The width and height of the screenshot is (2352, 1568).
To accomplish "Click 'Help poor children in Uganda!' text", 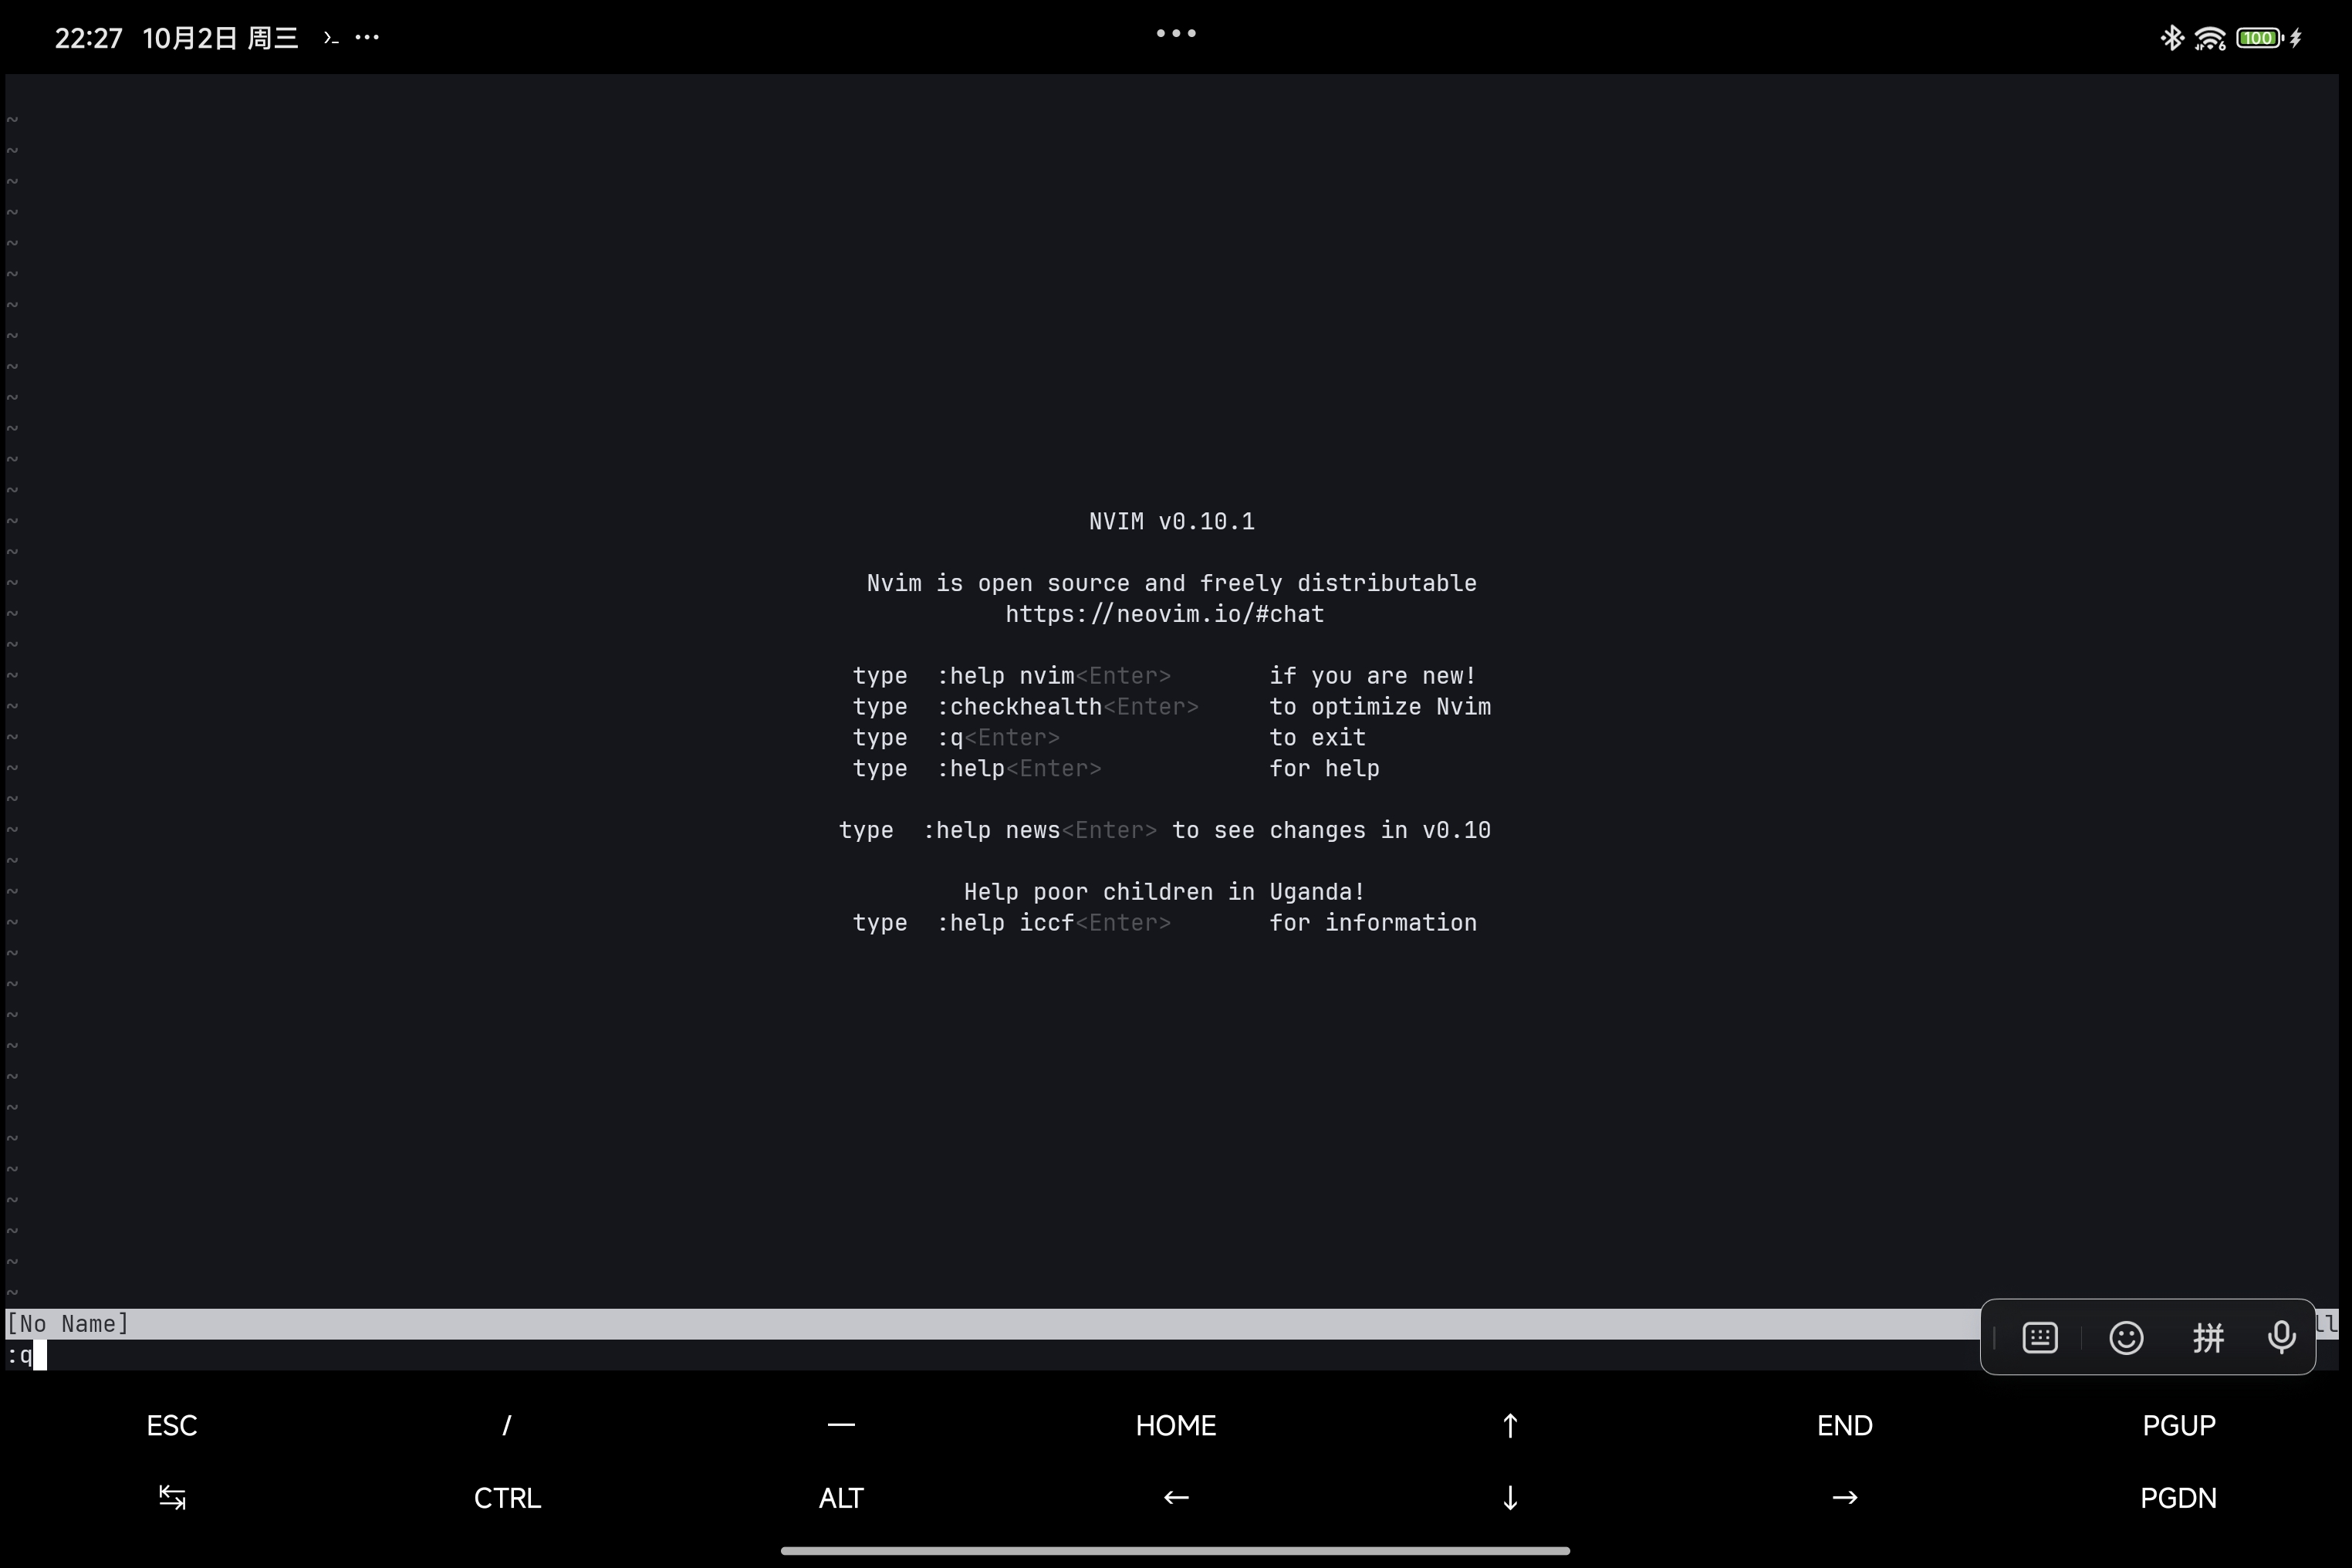I will (x=1164, y=892).
